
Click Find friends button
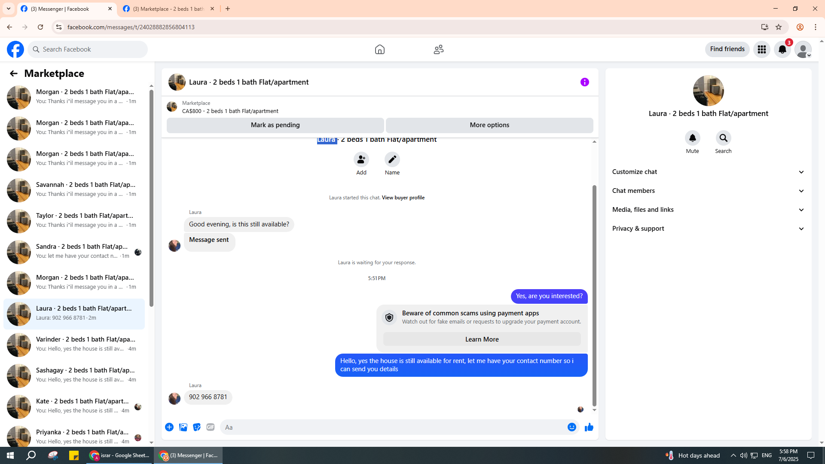727,49
